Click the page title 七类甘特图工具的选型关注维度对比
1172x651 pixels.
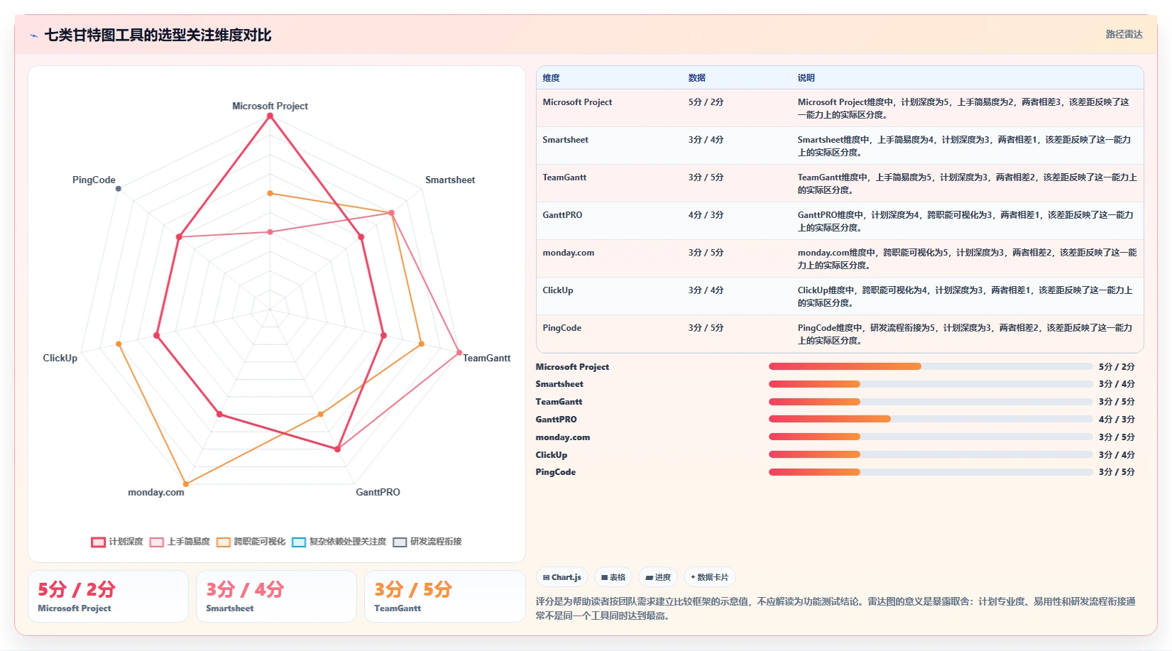point(158,35)
